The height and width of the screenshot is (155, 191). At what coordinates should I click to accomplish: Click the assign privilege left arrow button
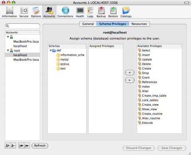[130, 73]
